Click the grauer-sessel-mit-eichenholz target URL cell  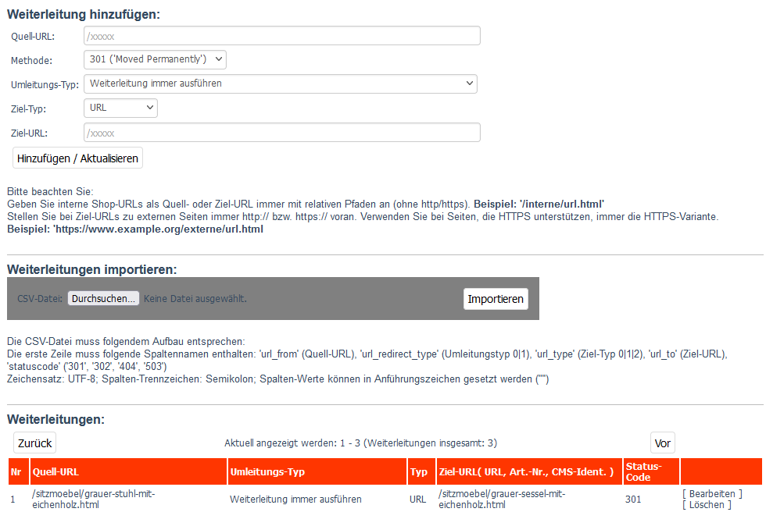502,499
